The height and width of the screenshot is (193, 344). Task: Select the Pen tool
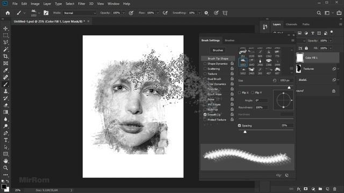pyautogui.click(x=5, y=133)
